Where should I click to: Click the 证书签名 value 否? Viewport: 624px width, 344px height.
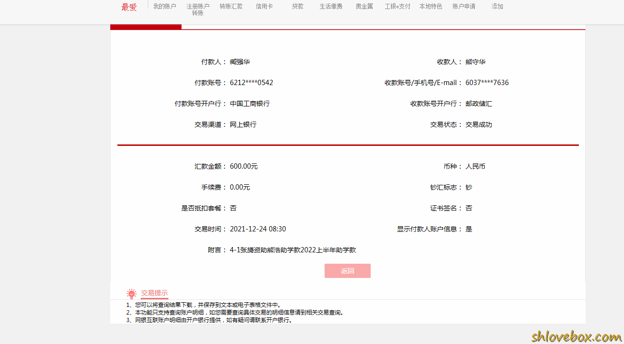tap(469, 208)
